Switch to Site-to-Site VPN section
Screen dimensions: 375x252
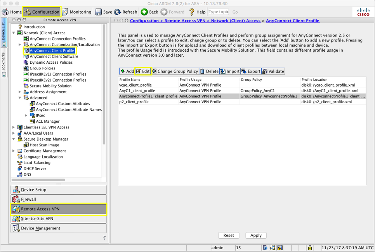tap(59, 219)
